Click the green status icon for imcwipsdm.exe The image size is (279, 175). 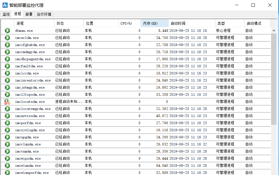click(7, 159)
